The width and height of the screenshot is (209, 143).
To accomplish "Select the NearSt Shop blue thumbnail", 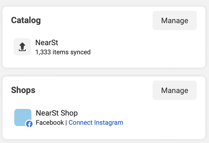I will (x=22, y=116).
